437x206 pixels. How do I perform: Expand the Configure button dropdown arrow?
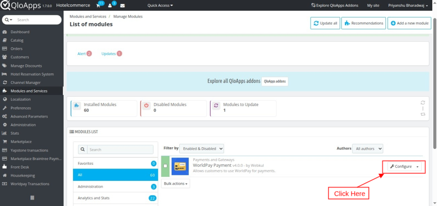[x=417, y=166]
